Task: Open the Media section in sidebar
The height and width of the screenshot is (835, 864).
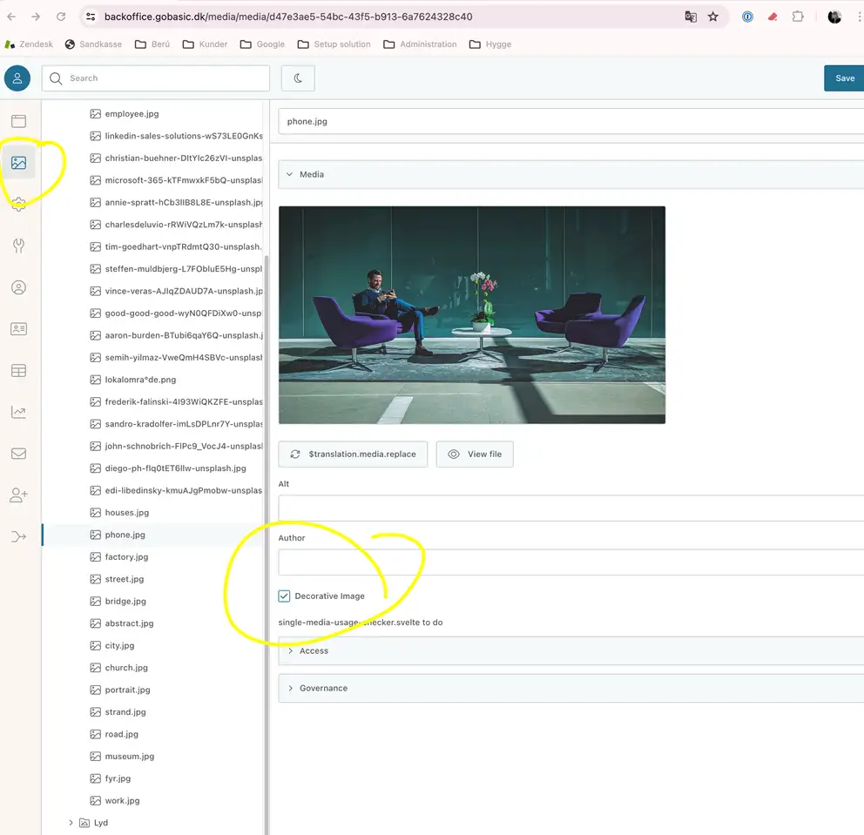Action: click(x=18, y=163)
